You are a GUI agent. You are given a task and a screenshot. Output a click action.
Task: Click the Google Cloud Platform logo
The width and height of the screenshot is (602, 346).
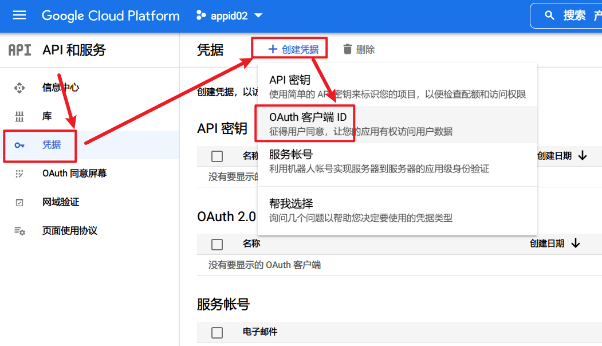pyautogui.click(x=111, y=15)
